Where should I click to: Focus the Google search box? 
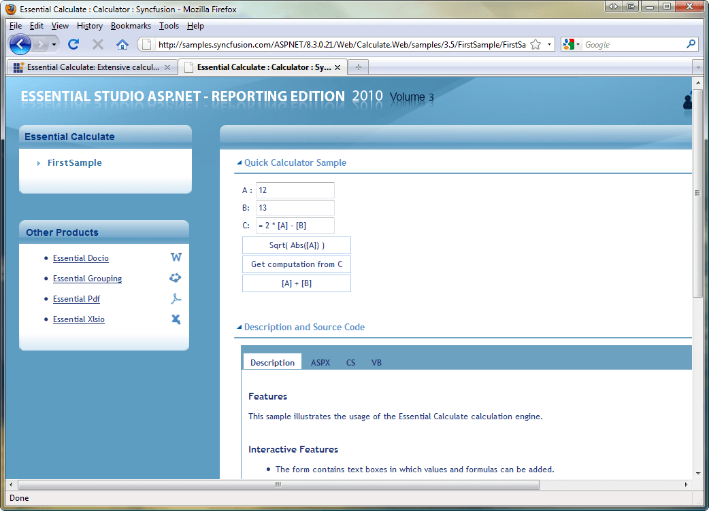[633, 44]
